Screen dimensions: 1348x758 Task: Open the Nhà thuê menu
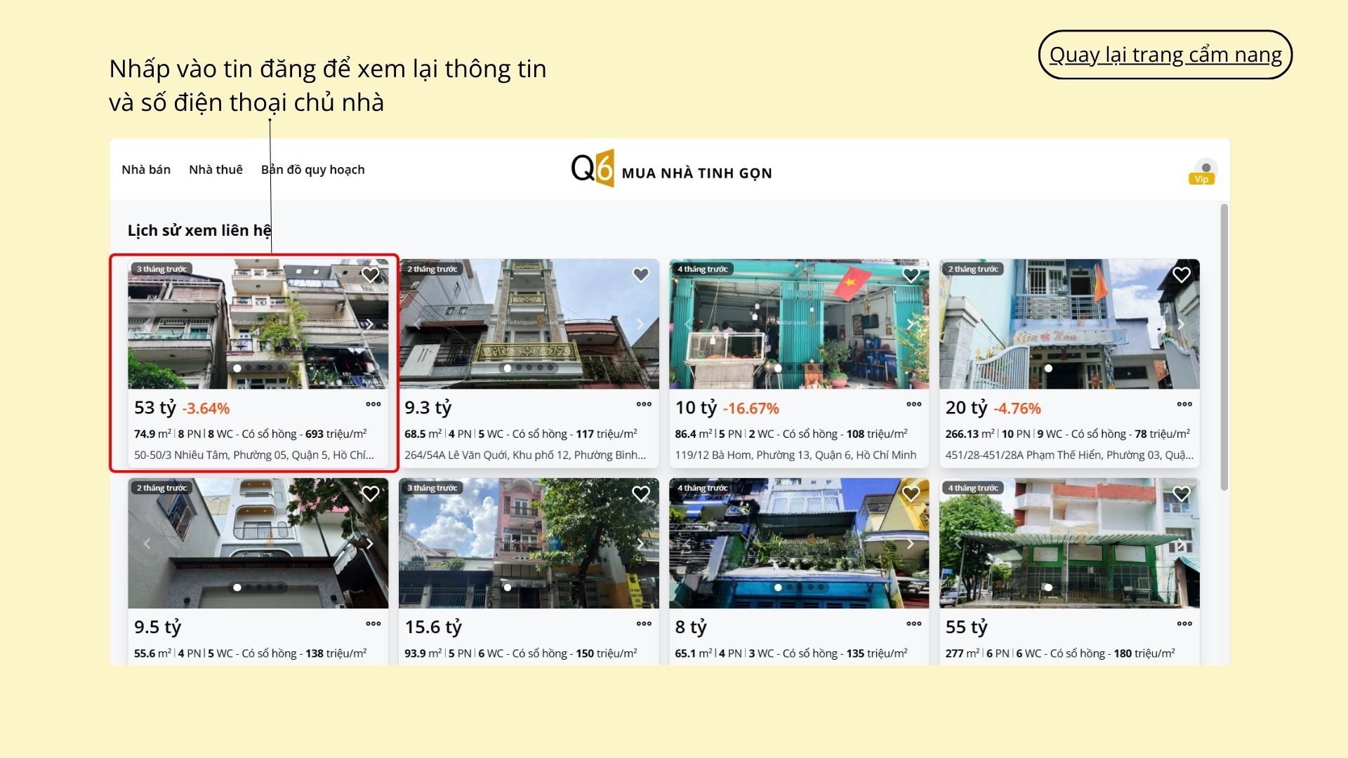pyautogui.click(x=216, y=170)
